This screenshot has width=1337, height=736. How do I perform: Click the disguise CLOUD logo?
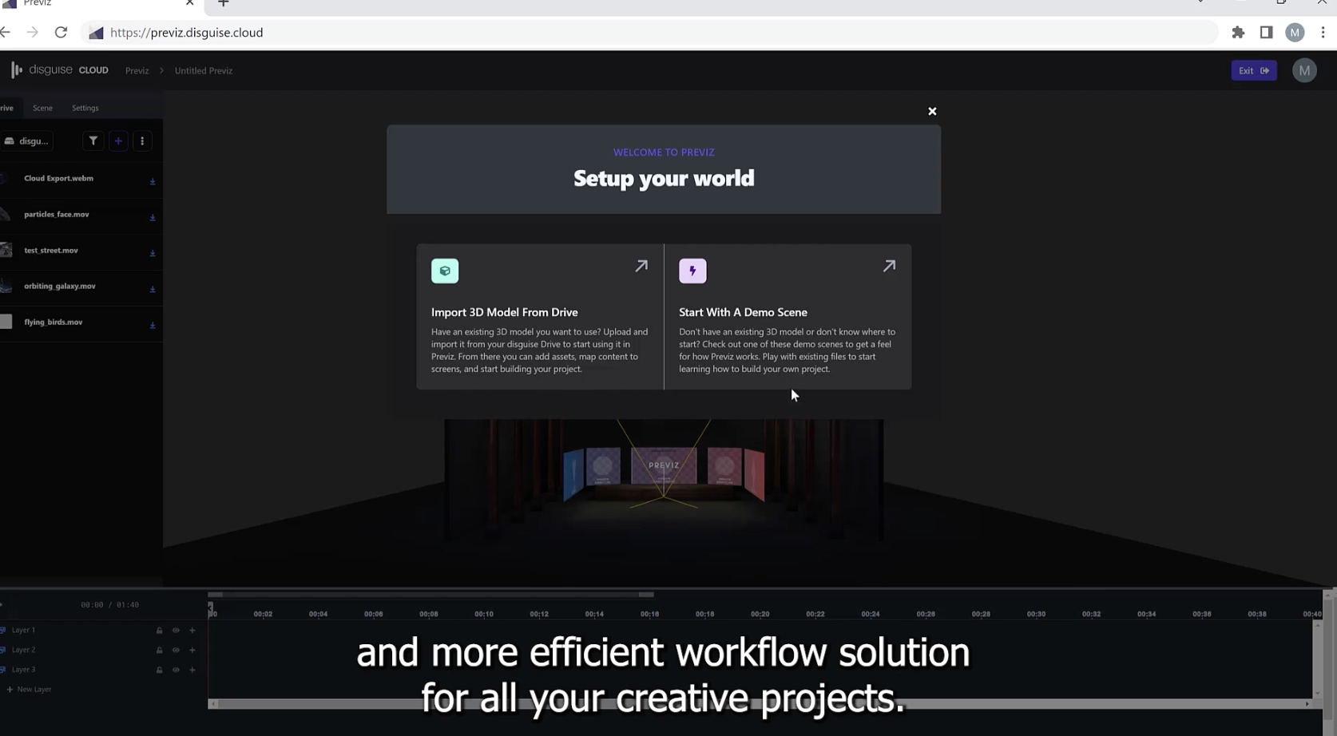60,70
